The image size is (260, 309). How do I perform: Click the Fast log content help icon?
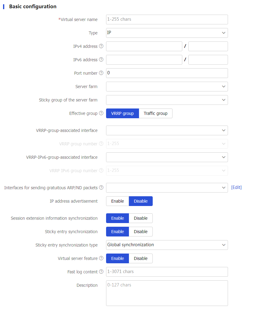pyautogui.click(x=101, y=272)
